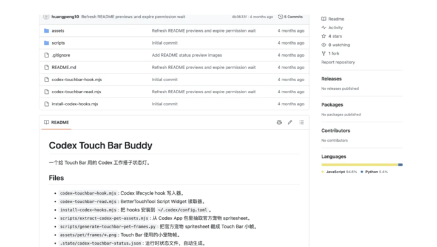Click No packages published text
The image size is (437, 247).
pyautogui.click(x=341, y=115)
